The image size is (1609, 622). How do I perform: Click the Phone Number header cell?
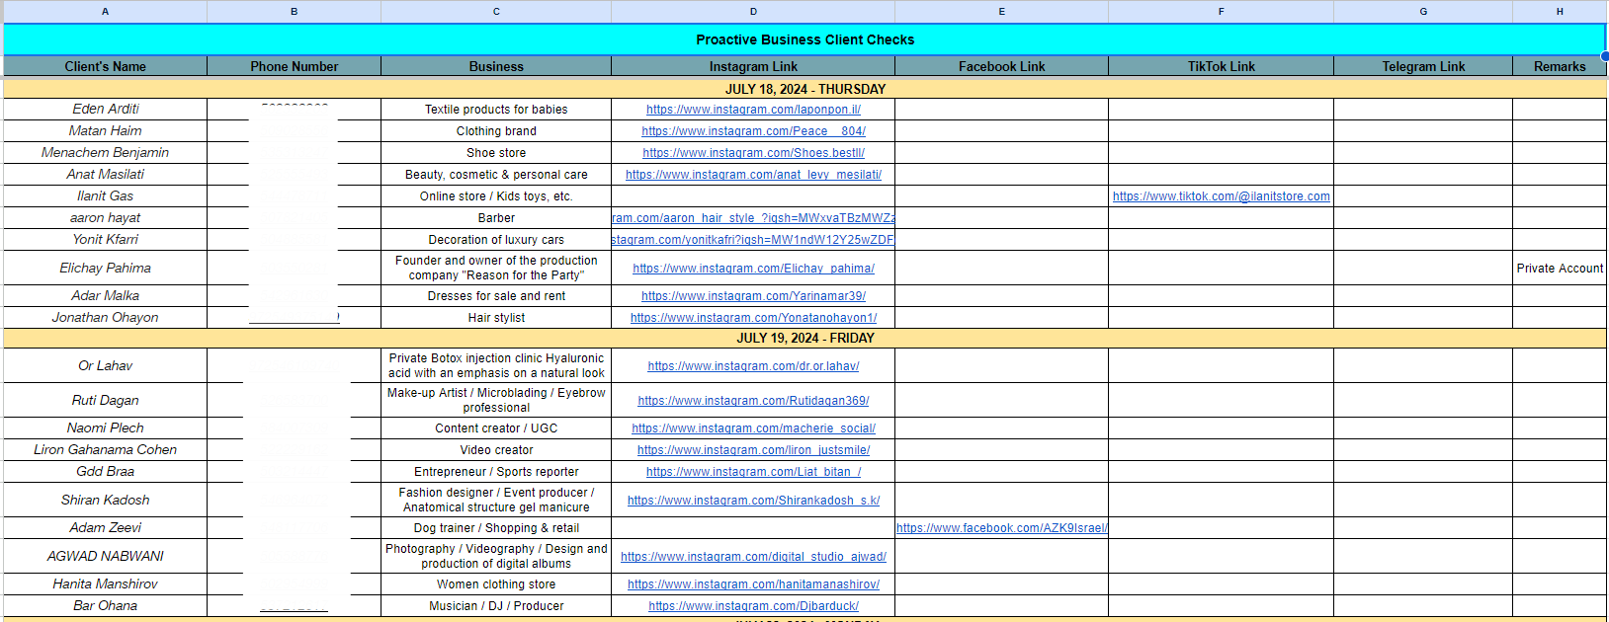point(295,66)
